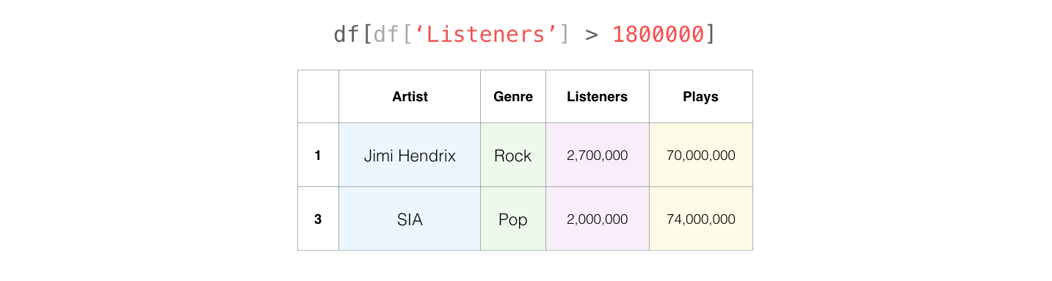Click the 2,700,000 listeners cell

[x=598, y=155]
